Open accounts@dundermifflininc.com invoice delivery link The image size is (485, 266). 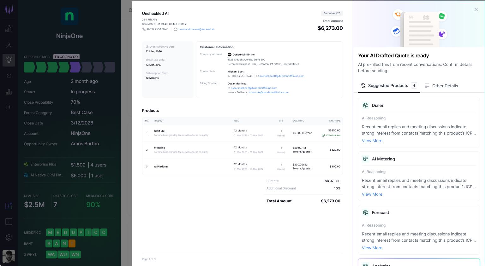(269, 92)
